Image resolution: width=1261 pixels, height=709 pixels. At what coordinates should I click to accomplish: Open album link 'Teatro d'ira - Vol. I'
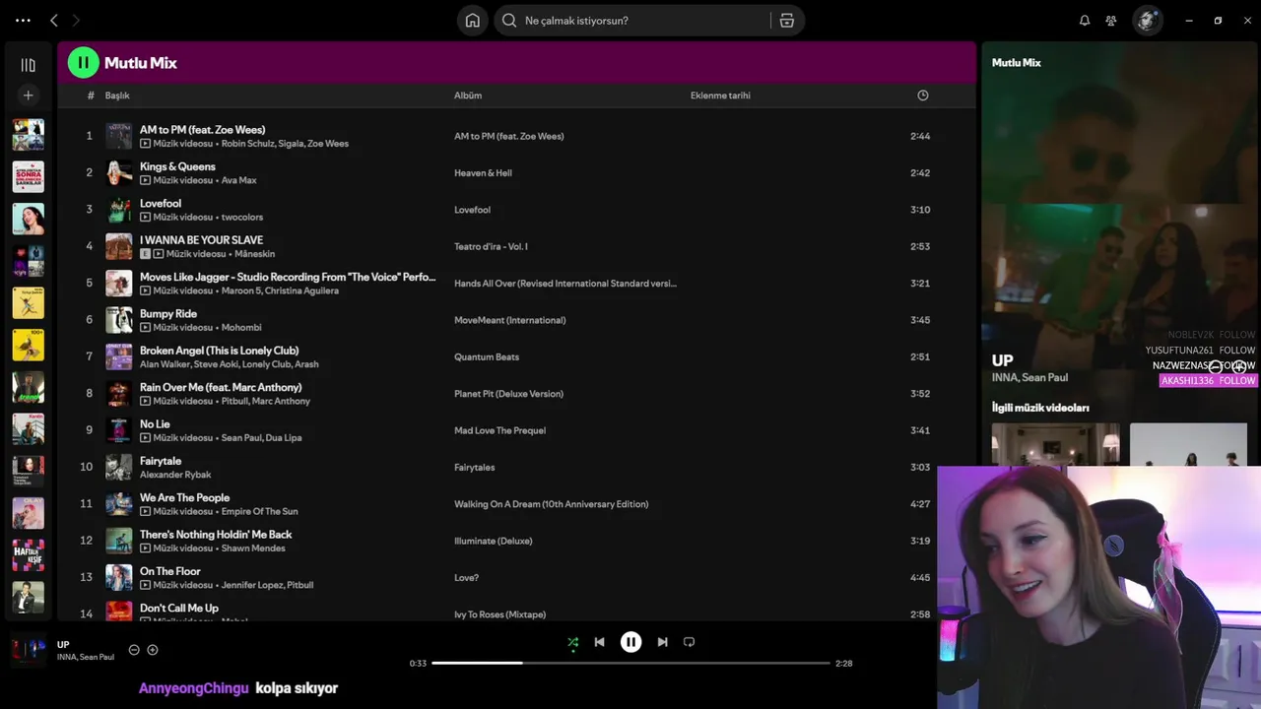491,246
